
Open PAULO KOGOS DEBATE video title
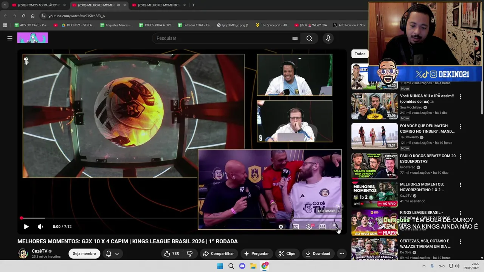pyautogui.click(x=428, y=158)
